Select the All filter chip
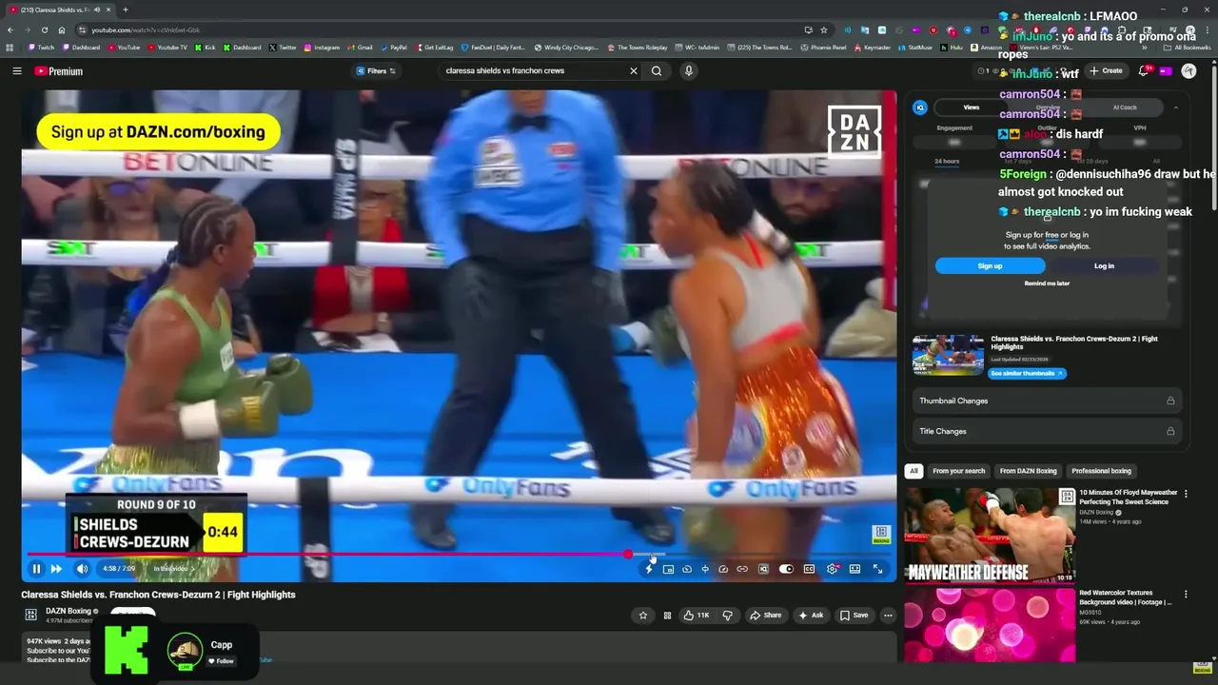This screenshot has width=1218, height=685. (913, 471)
